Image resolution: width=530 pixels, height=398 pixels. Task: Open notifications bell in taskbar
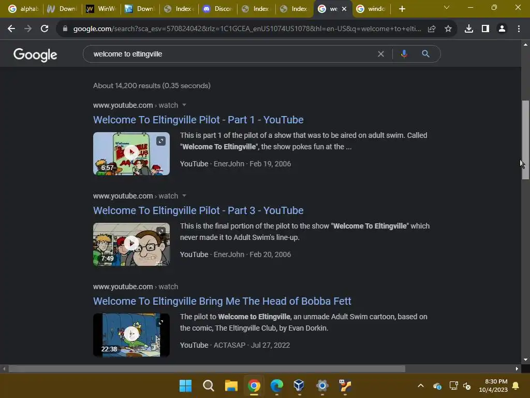point(516,386)
